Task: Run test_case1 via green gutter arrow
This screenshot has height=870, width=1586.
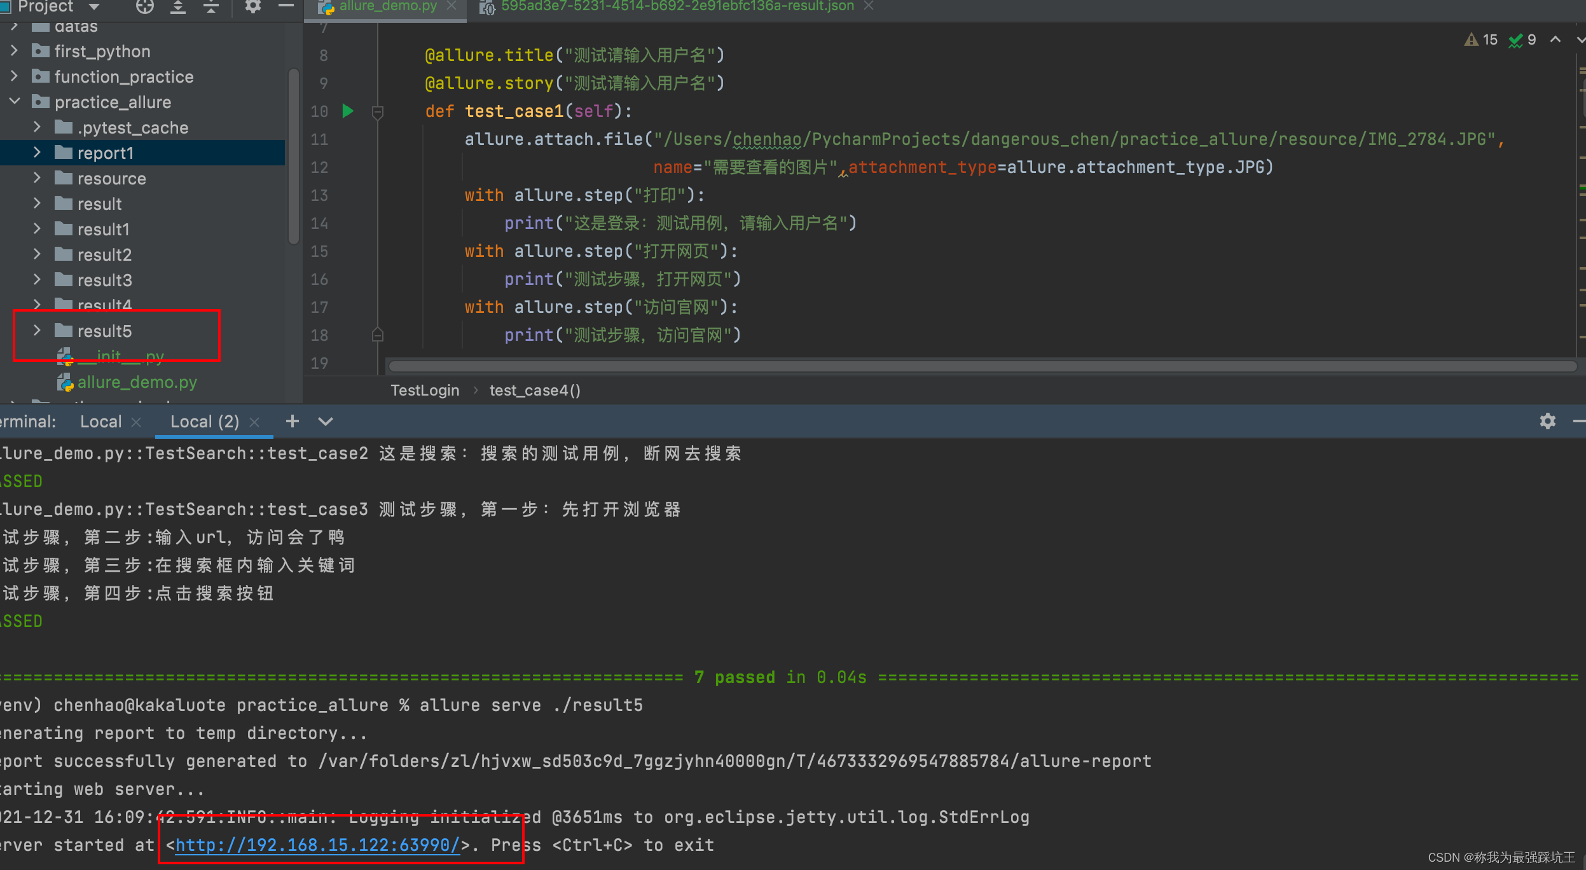Action: (x=348, y=111)
